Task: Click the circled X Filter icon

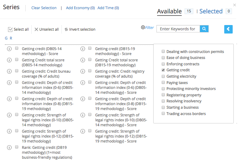Action: (143, 28)
